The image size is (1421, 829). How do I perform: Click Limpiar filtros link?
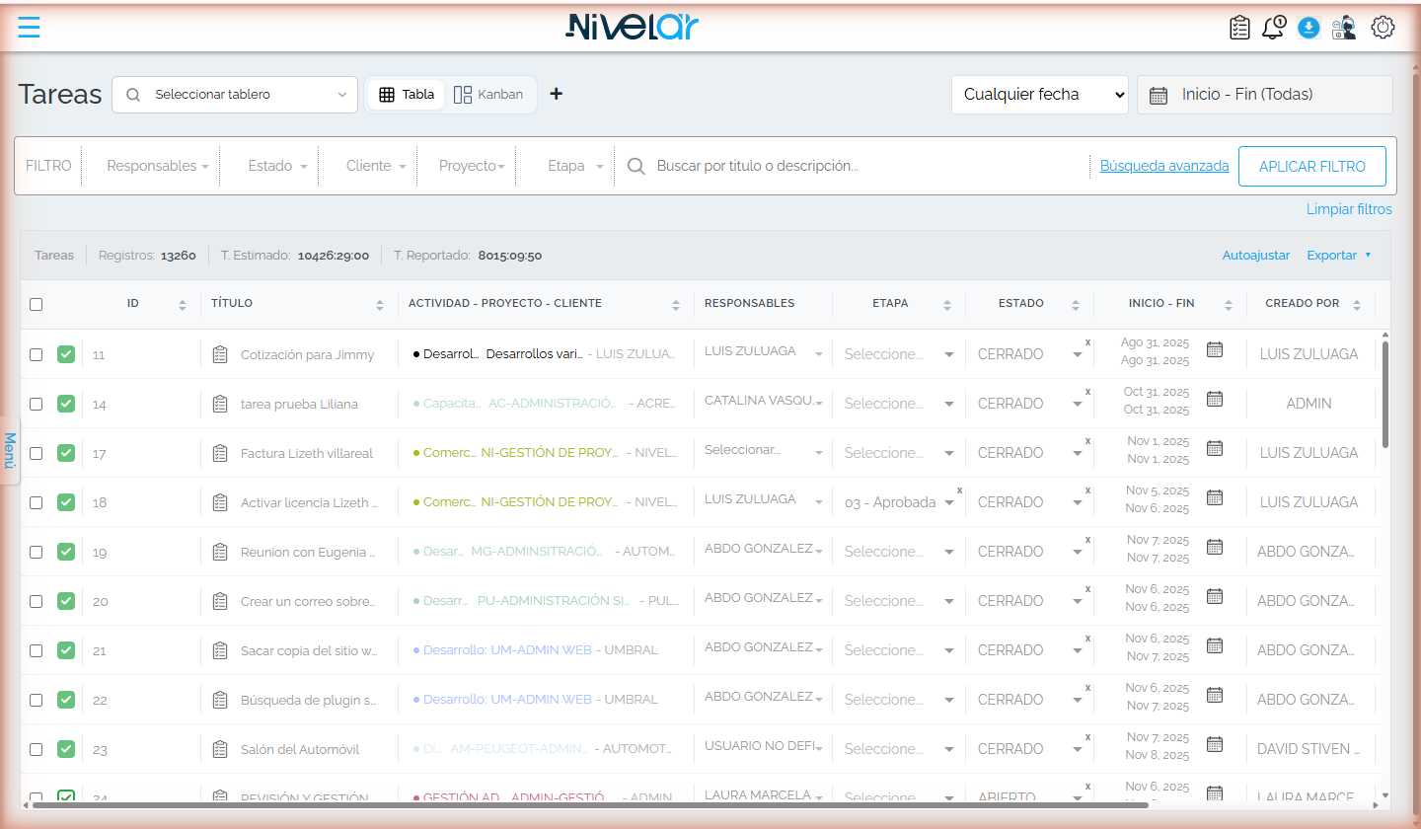click(x=1349, y=209)
